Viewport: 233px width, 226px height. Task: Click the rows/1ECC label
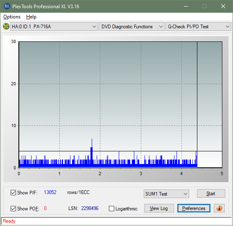click(x=78, y=192)
